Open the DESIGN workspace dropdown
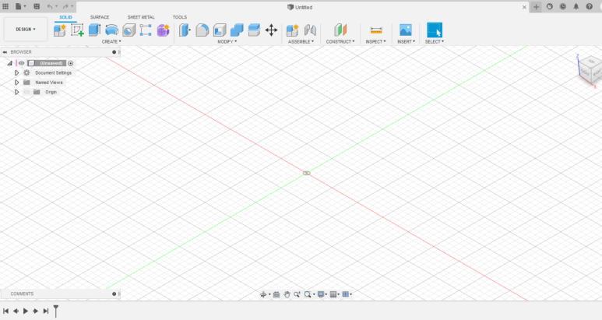602x320 pixels. pyautogui.click(x=26, y=29)
